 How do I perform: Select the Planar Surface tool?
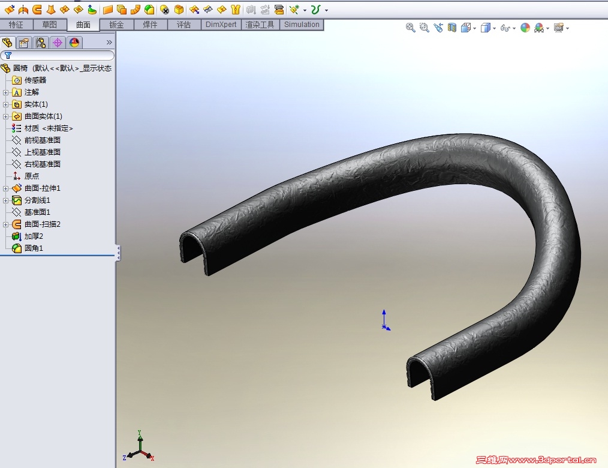click(x=108, y=10)
